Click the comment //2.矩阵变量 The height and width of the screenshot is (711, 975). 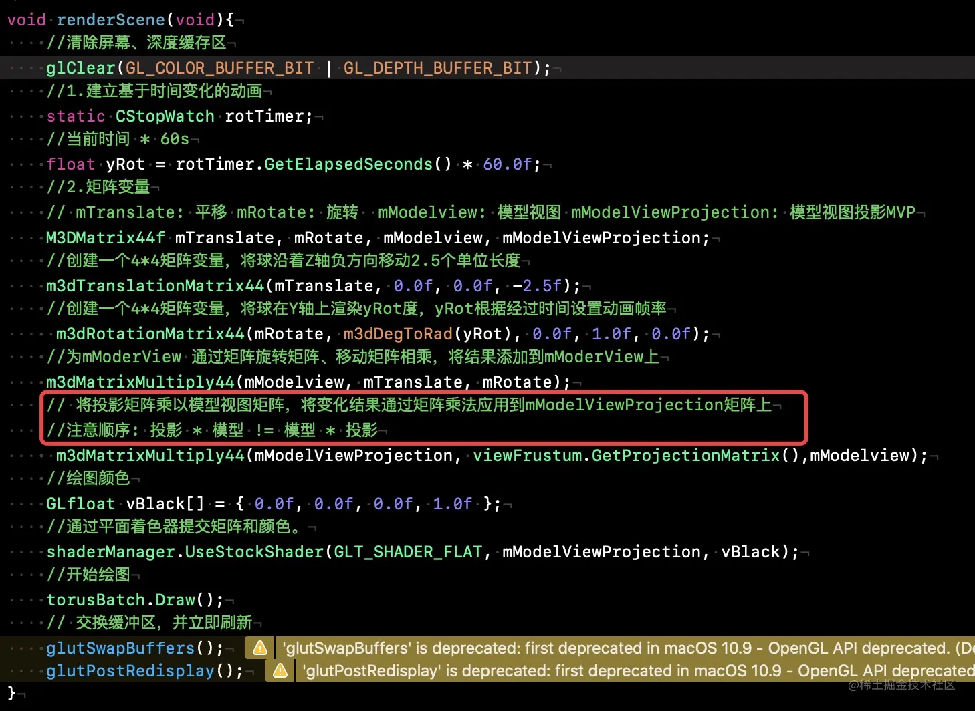[x=98, y=187]
